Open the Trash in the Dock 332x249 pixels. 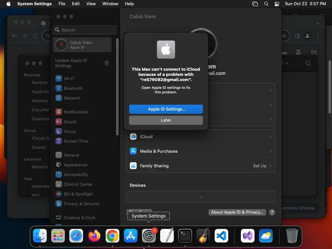tap(292, 236)
